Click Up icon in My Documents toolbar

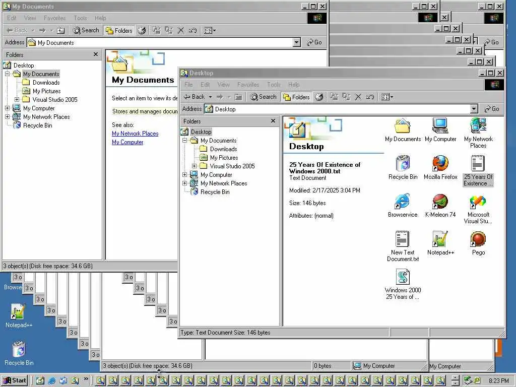pos(60,30)
